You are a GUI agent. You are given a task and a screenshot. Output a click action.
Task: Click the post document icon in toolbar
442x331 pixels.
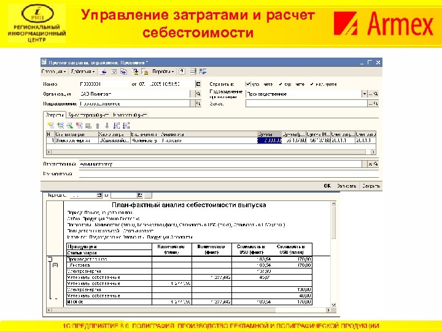pos(114,72)
